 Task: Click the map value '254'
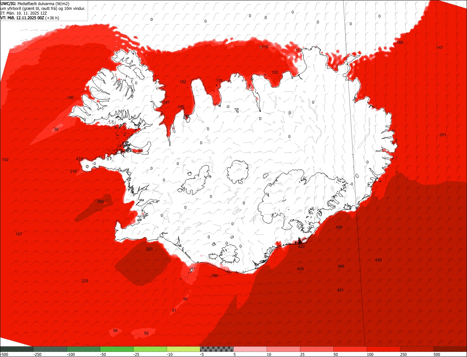point(215,276)
